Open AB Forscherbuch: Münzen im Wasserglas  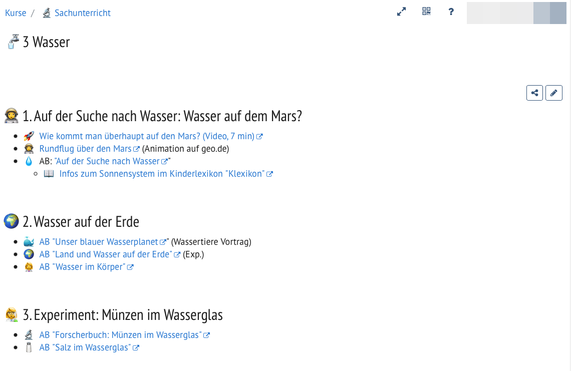[120, 335]
